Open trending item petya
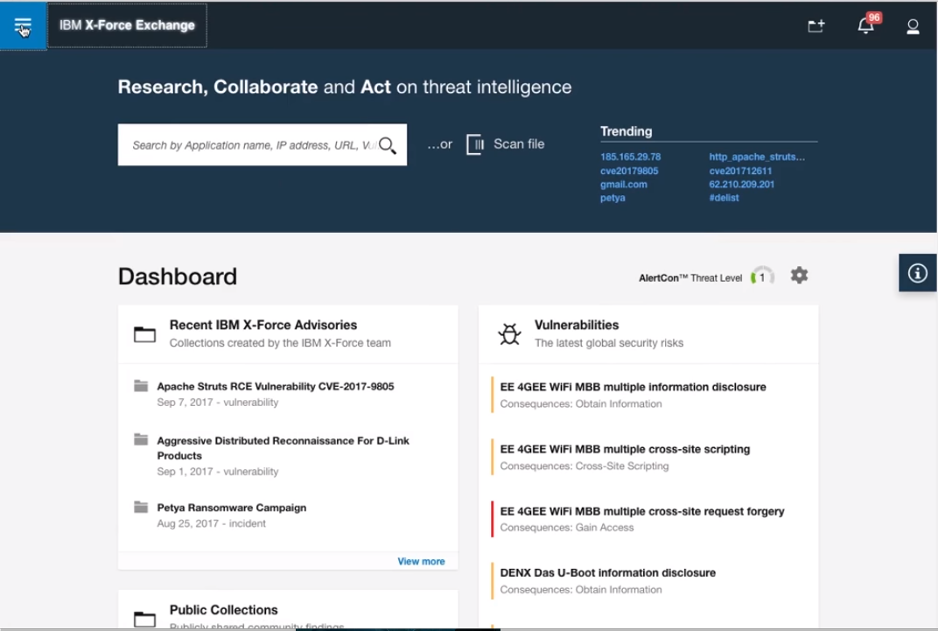 click(612, 198)
